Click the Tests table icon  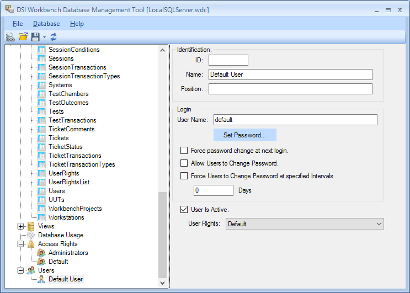(41, 111)
